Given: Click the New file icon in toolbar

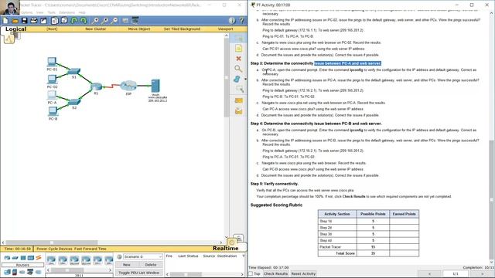Looking at the screenshot, I should [x=5, y=21].
